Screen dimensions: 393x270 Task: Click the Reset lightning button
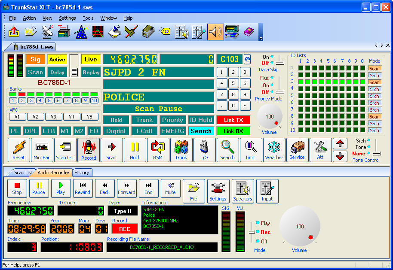click(x=19, y=150)
